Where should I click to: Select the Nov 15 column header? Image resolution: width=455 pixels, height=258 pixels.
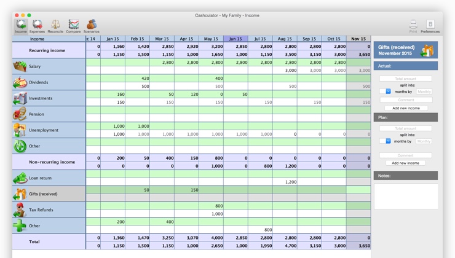(x=358, y=39)
